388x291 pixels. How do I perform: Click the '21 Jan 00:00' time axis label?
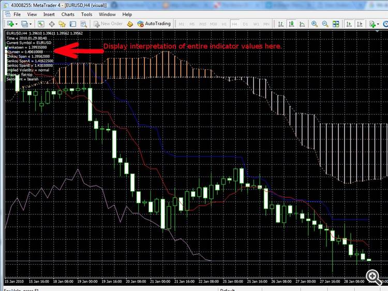(x=160, y=281)
